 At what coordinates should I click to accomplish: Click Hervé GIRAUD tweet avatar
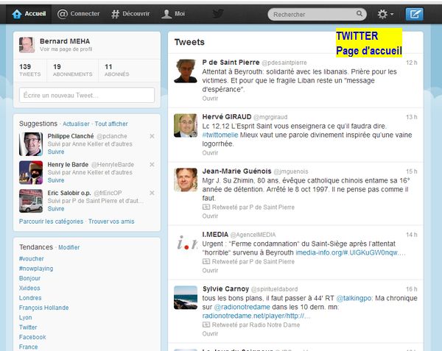click(186, 126)
